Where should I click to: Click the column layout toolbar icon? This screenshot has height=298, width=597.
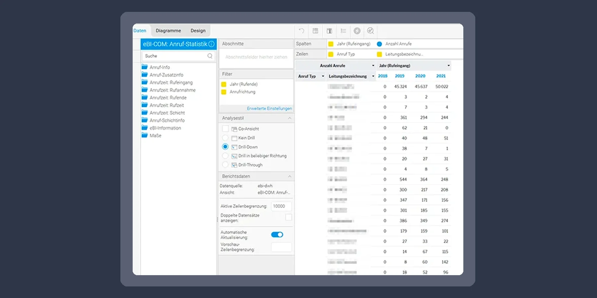329,31
